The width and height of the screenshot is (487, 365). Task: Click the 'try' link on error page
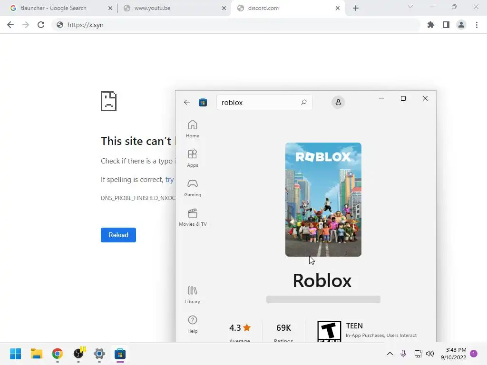pos(170,180)
